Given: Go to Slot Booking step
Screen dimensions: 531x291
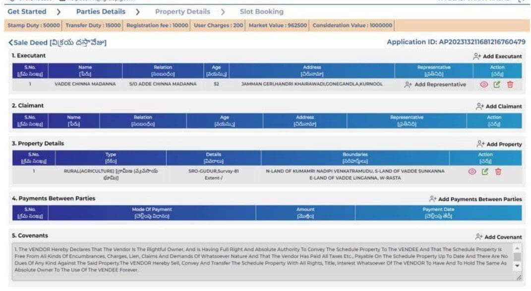Looking at the screenshot, I should (261, 12).
